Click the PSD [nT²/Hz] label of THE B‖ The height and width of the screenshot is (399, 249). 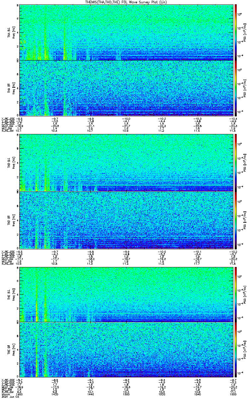point(245,350)
